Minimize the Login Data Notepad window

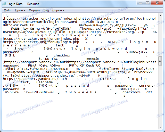[141, 3]
